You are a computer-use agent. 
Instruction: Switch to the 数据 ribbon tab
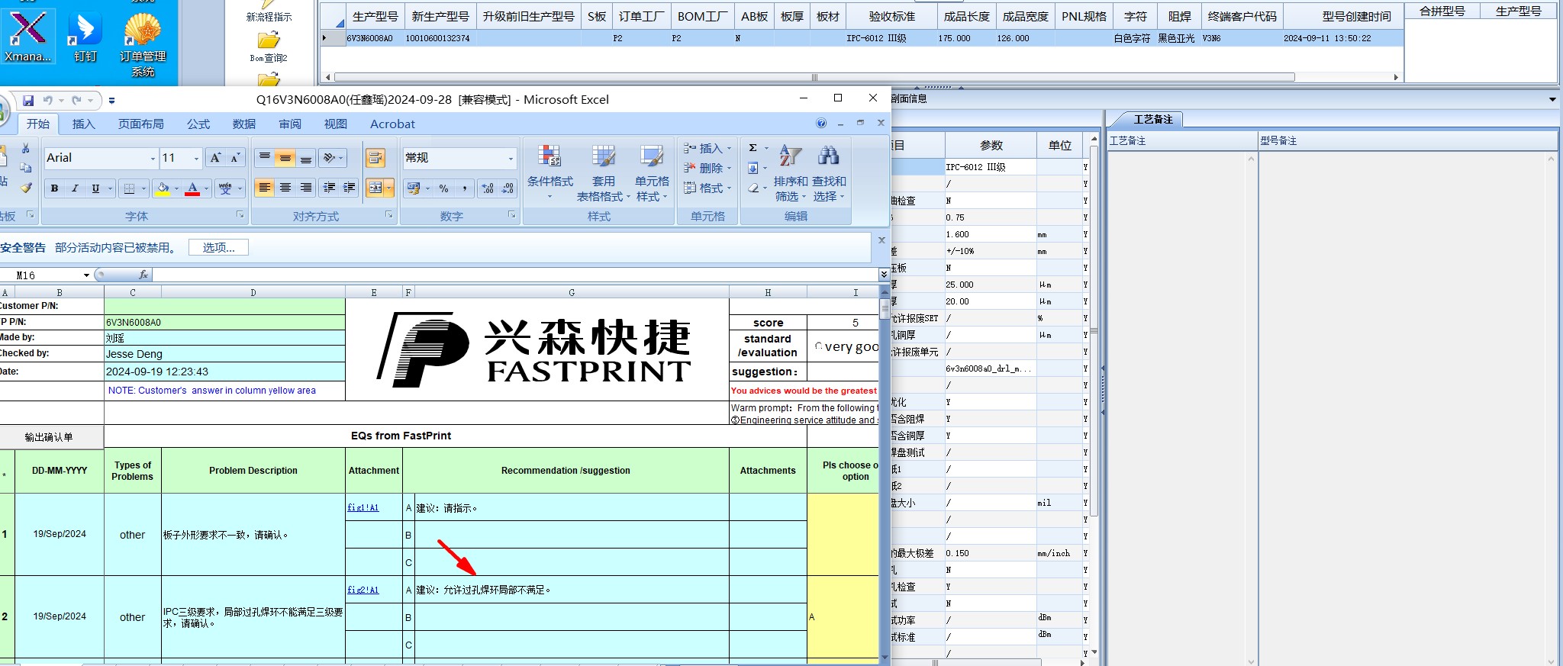point(244,124)
